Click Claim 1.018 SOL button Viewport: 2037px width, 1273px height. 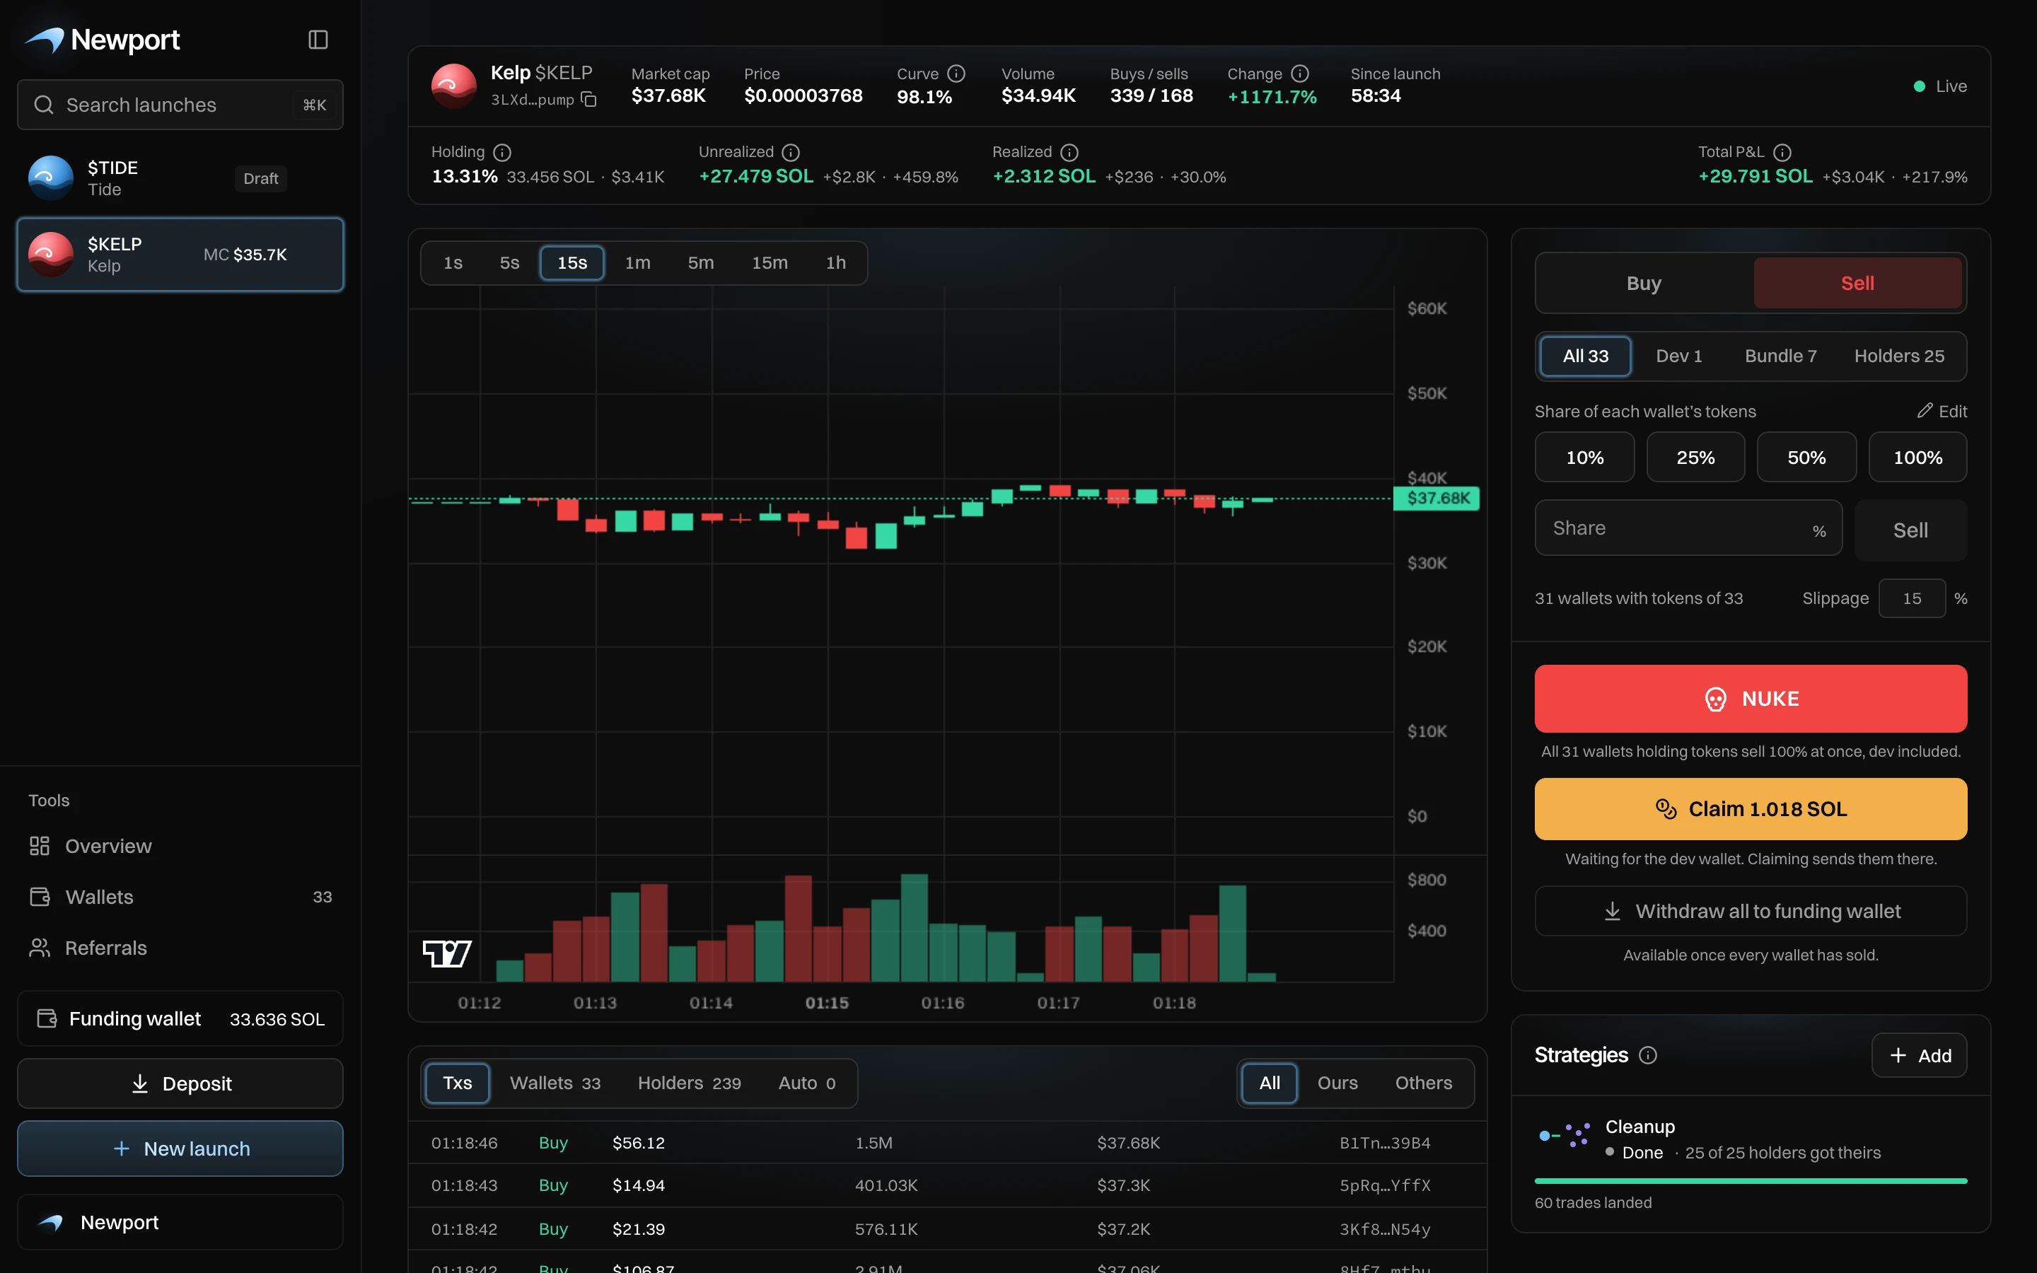pyautogui.click(x=1750, y=809)
